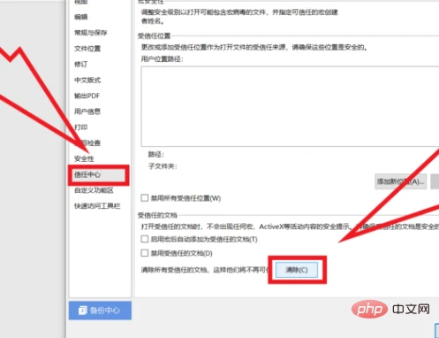Open the 常规与保存 options category
The height and width of the screenshot is (338, 439).
point(91,33)
